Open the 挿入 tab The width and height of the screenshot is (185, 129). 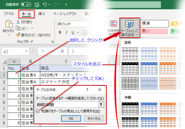42,14
